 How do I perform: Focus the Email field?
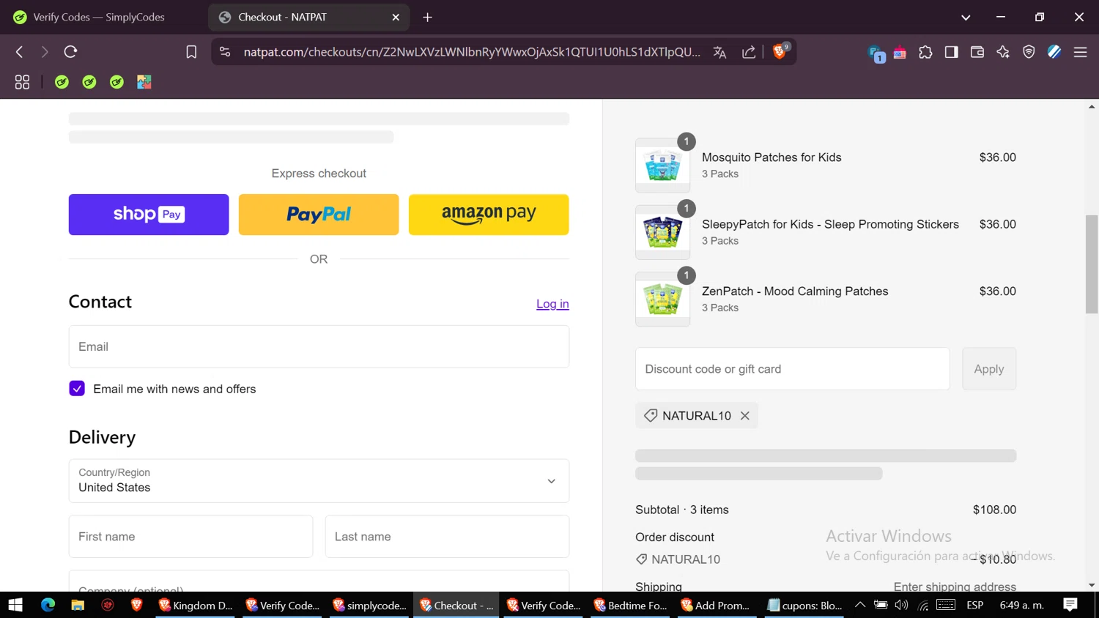click(x=319, y=346)
